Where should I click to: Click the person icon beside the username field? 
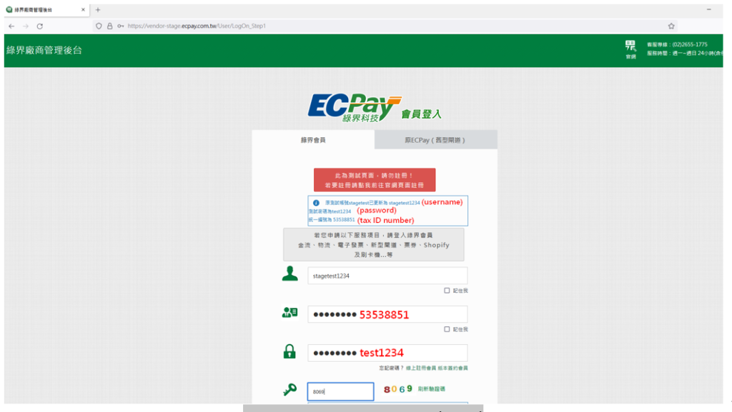click(289, 274)
